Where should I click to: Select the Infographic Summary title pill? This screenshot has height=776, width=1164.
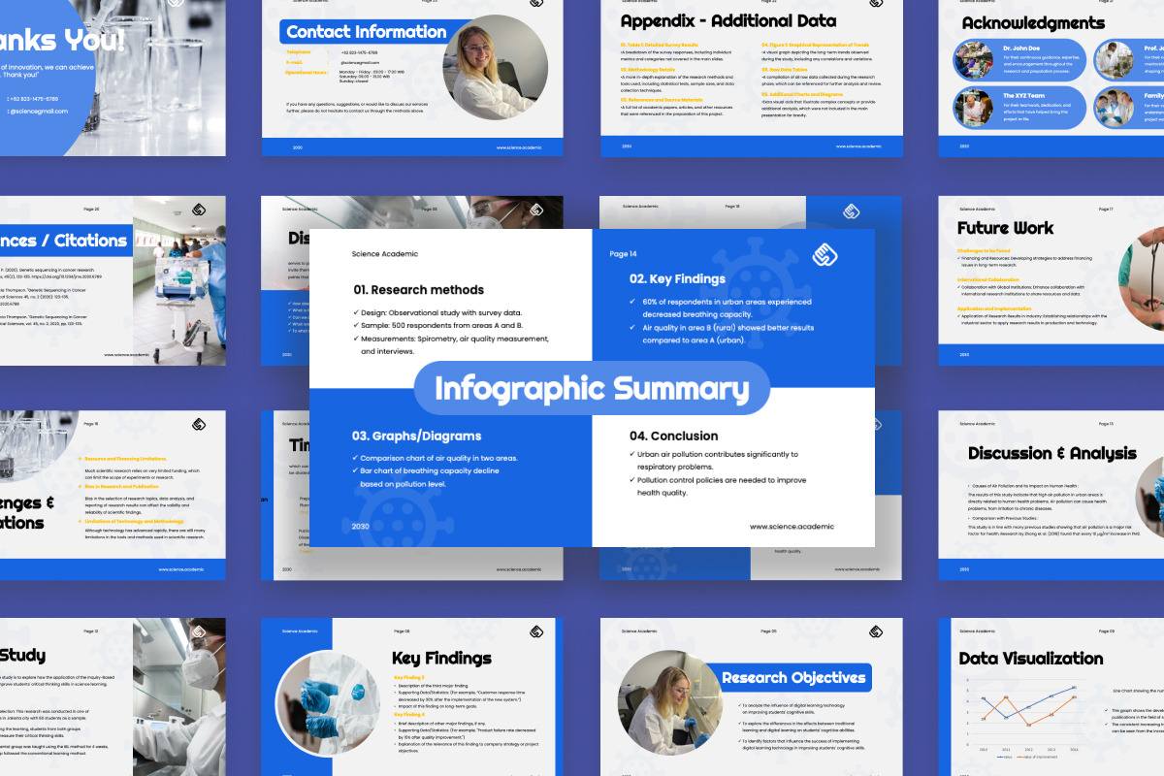592,389
